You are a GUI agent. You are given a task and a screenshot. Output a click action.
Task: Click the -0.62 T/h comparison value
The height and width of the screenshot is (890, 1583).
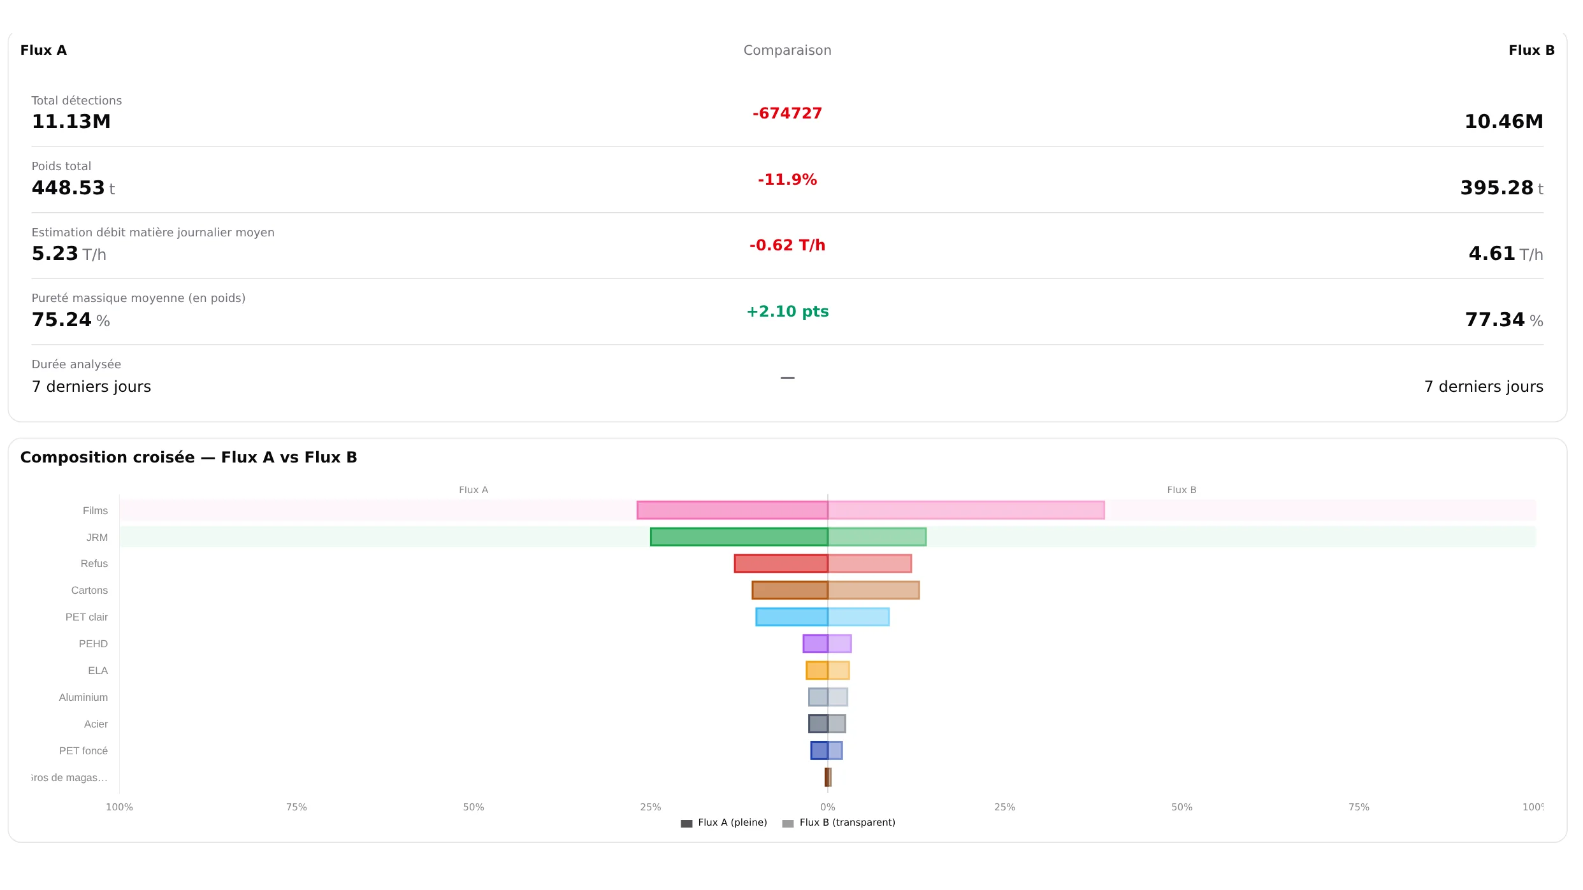788,245
